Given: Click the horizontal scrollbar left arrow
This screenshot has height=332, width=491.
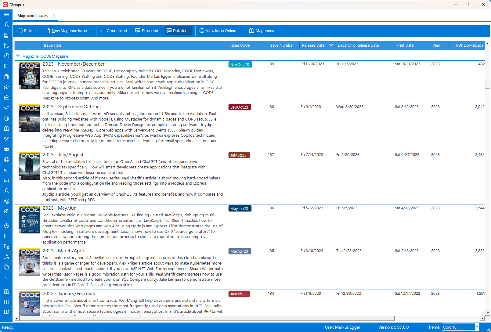Looking at the screenshot, I should [x=17, y=318].
